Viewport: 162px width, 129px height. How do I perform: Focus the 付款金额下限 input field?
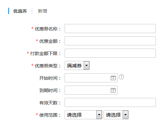click(x=110, y=53)
